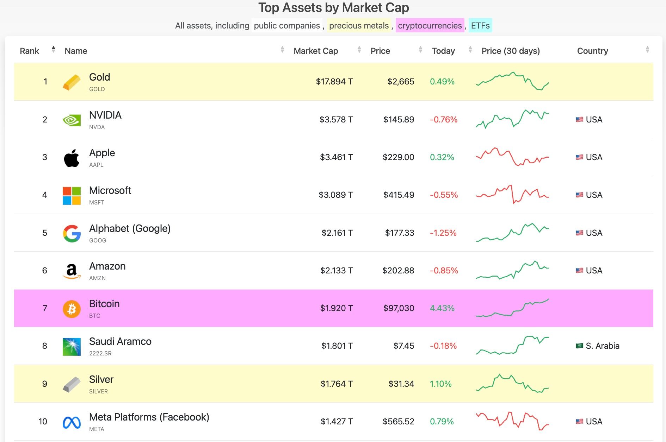Viewport: 666px width, 442px height.
Task: Click the Meta infinity logo
Action: click(x=71, y=421)
